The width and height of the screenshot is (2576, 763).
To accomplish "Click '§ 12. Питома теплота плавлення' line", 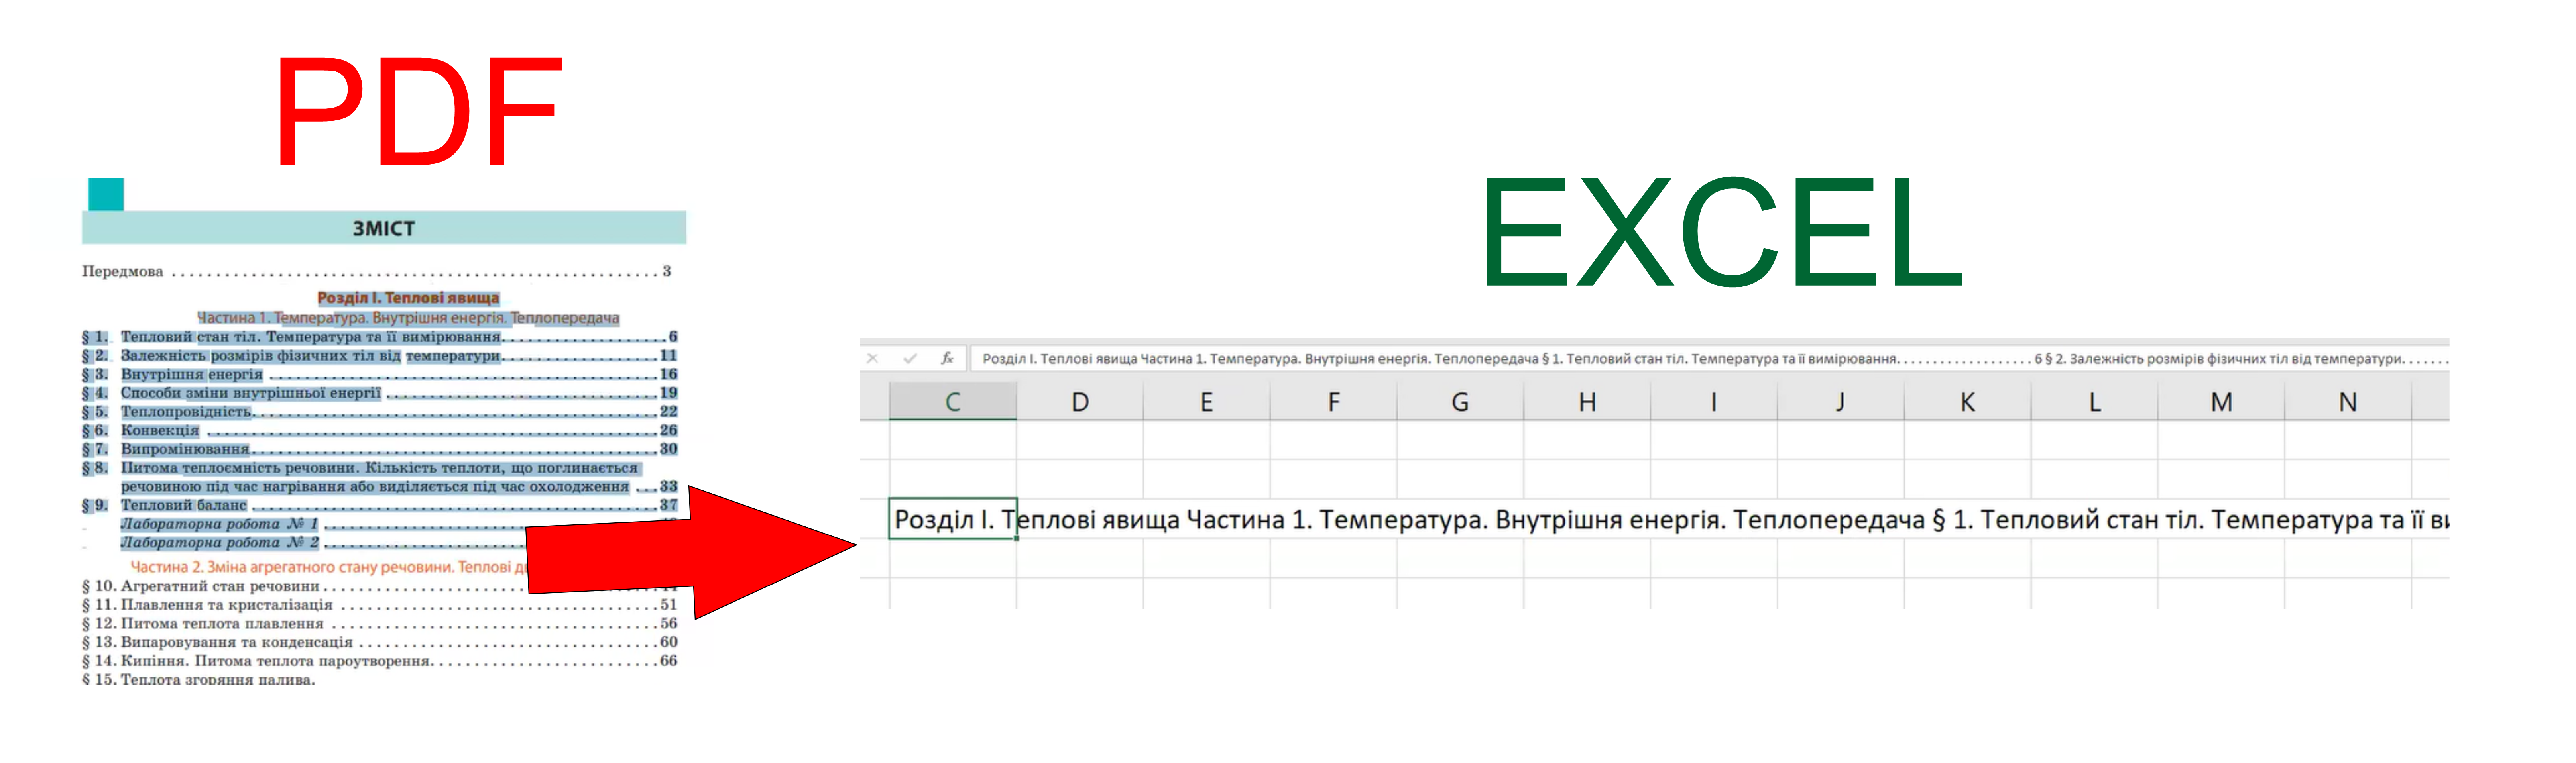I will pos(380,623).
